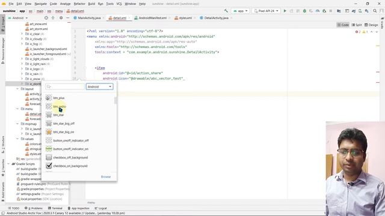Open the Pixel API 24 device dropdown
The height and width of the screenshot is (216, 385).
tap(266, 11)
